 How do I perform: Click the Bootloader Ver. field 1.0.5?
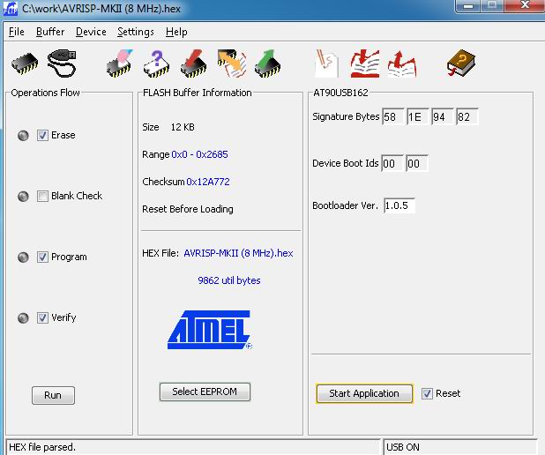(399, 205)
